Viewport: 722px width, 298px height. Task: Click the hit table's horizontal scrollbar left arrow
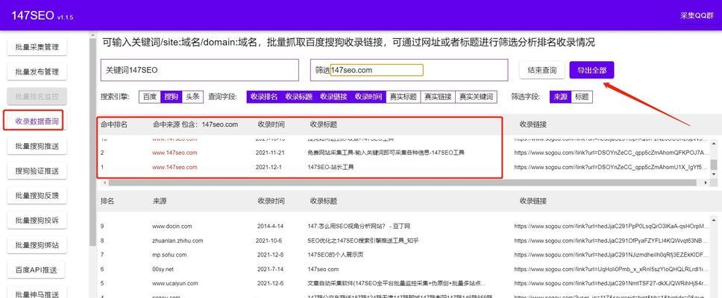point(104,183)
